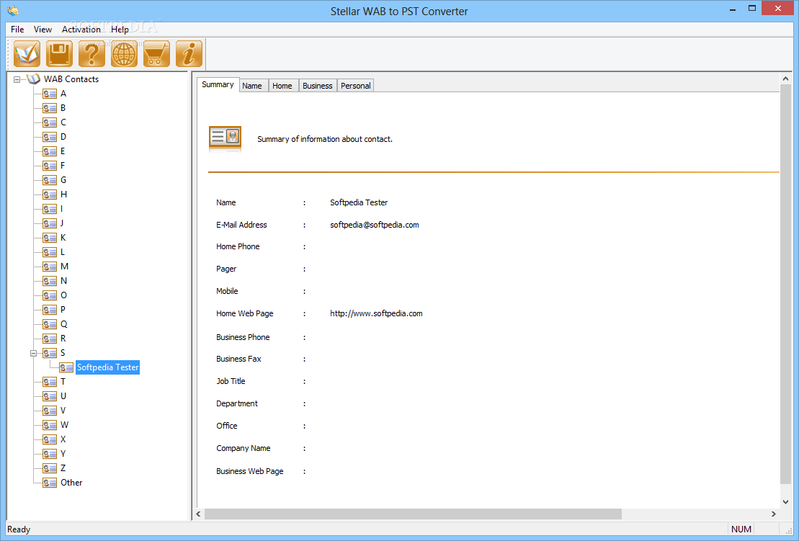
Task: Collapse the WAB Contacts root node
Action: coord(17,79)
